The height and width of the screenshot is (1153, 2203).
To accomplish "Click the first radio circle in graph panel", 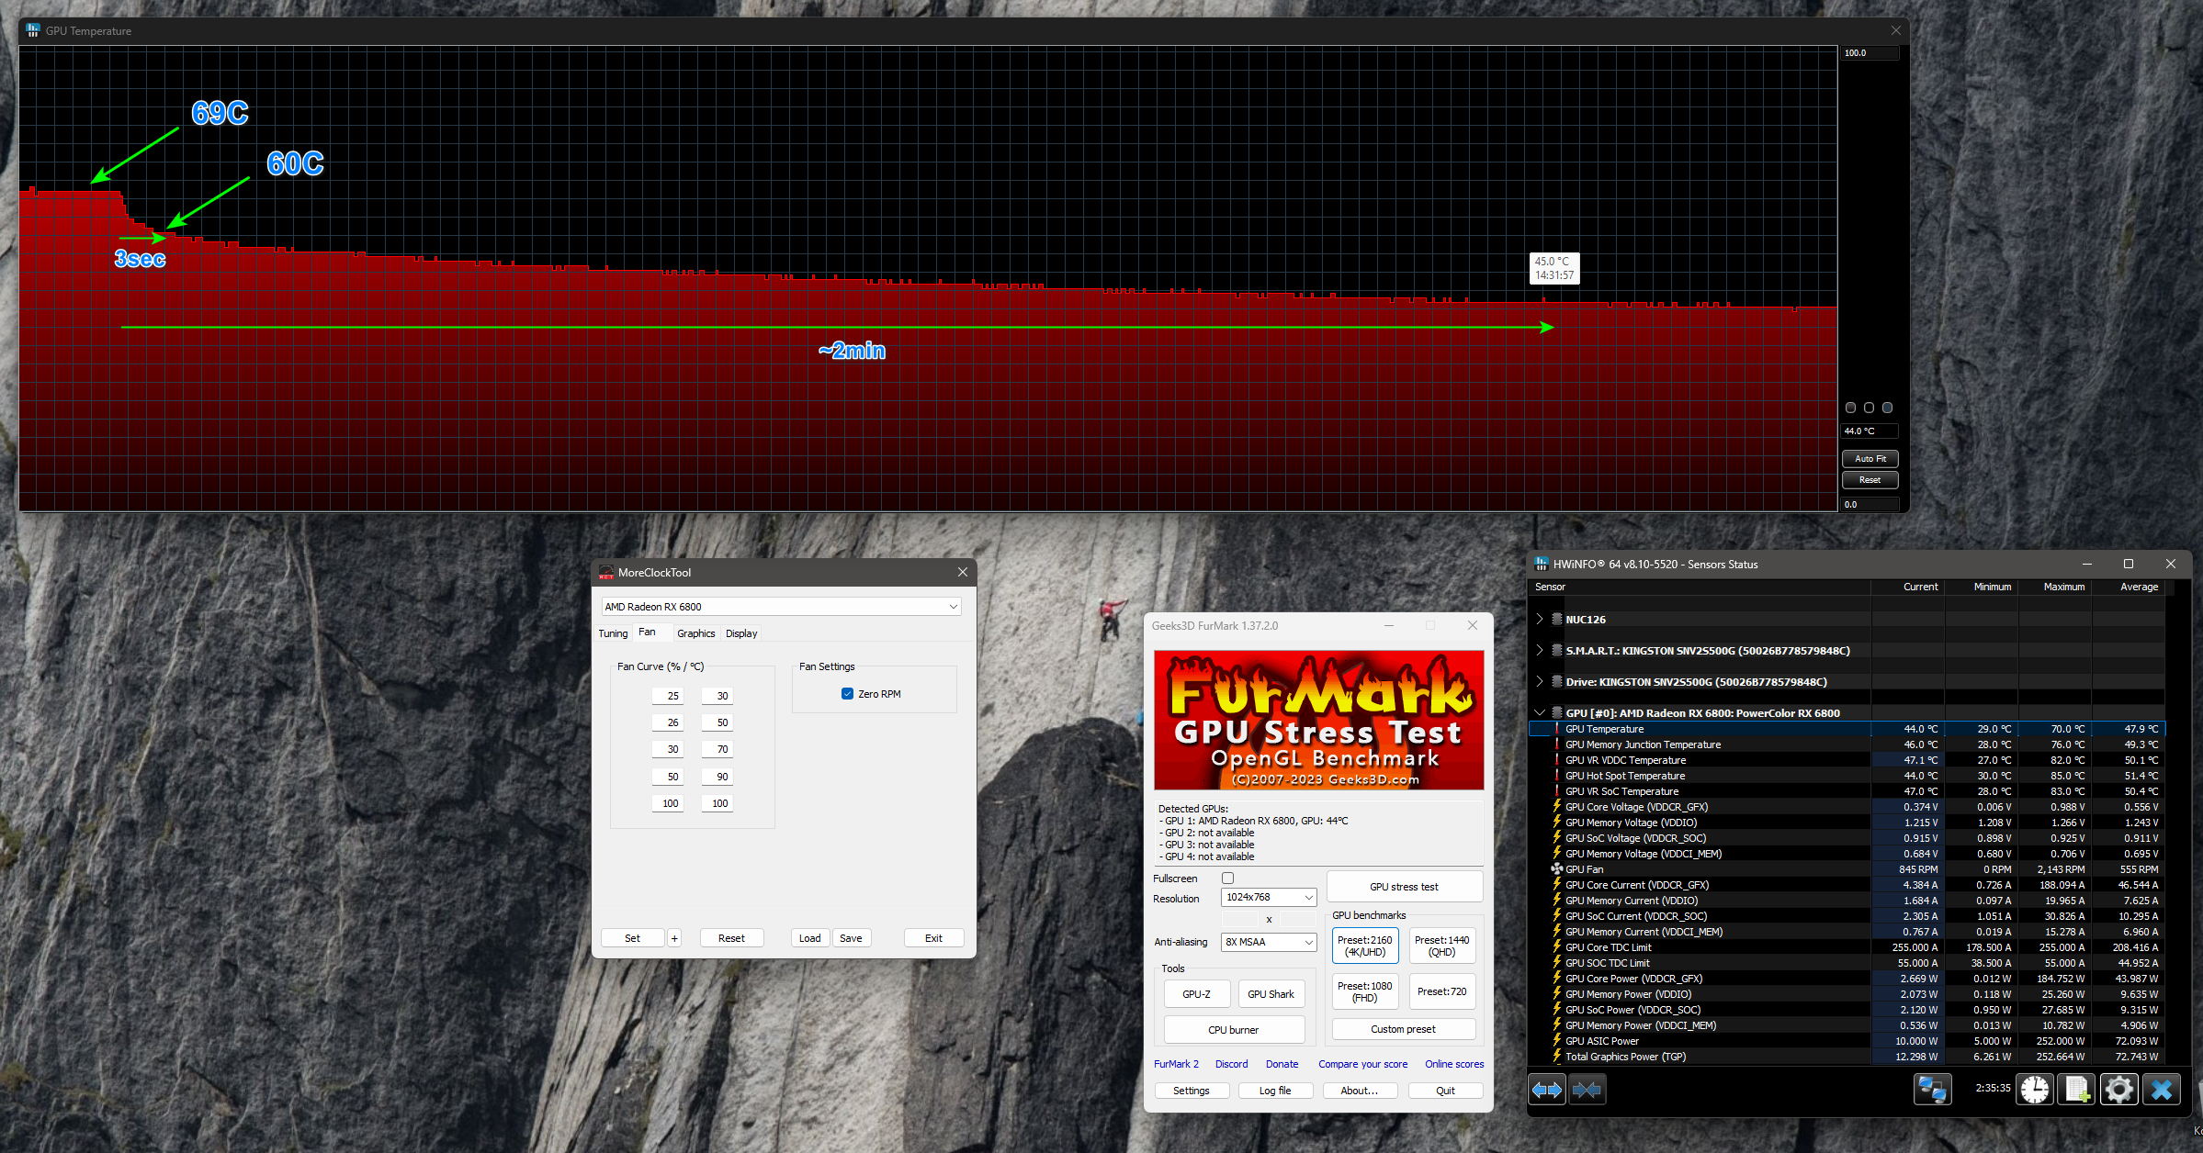I will [1850, 408].
